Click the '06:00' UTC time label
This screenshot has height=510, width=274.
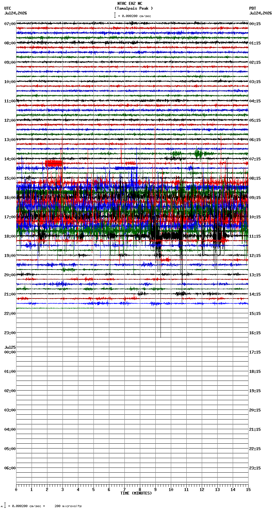10,468
